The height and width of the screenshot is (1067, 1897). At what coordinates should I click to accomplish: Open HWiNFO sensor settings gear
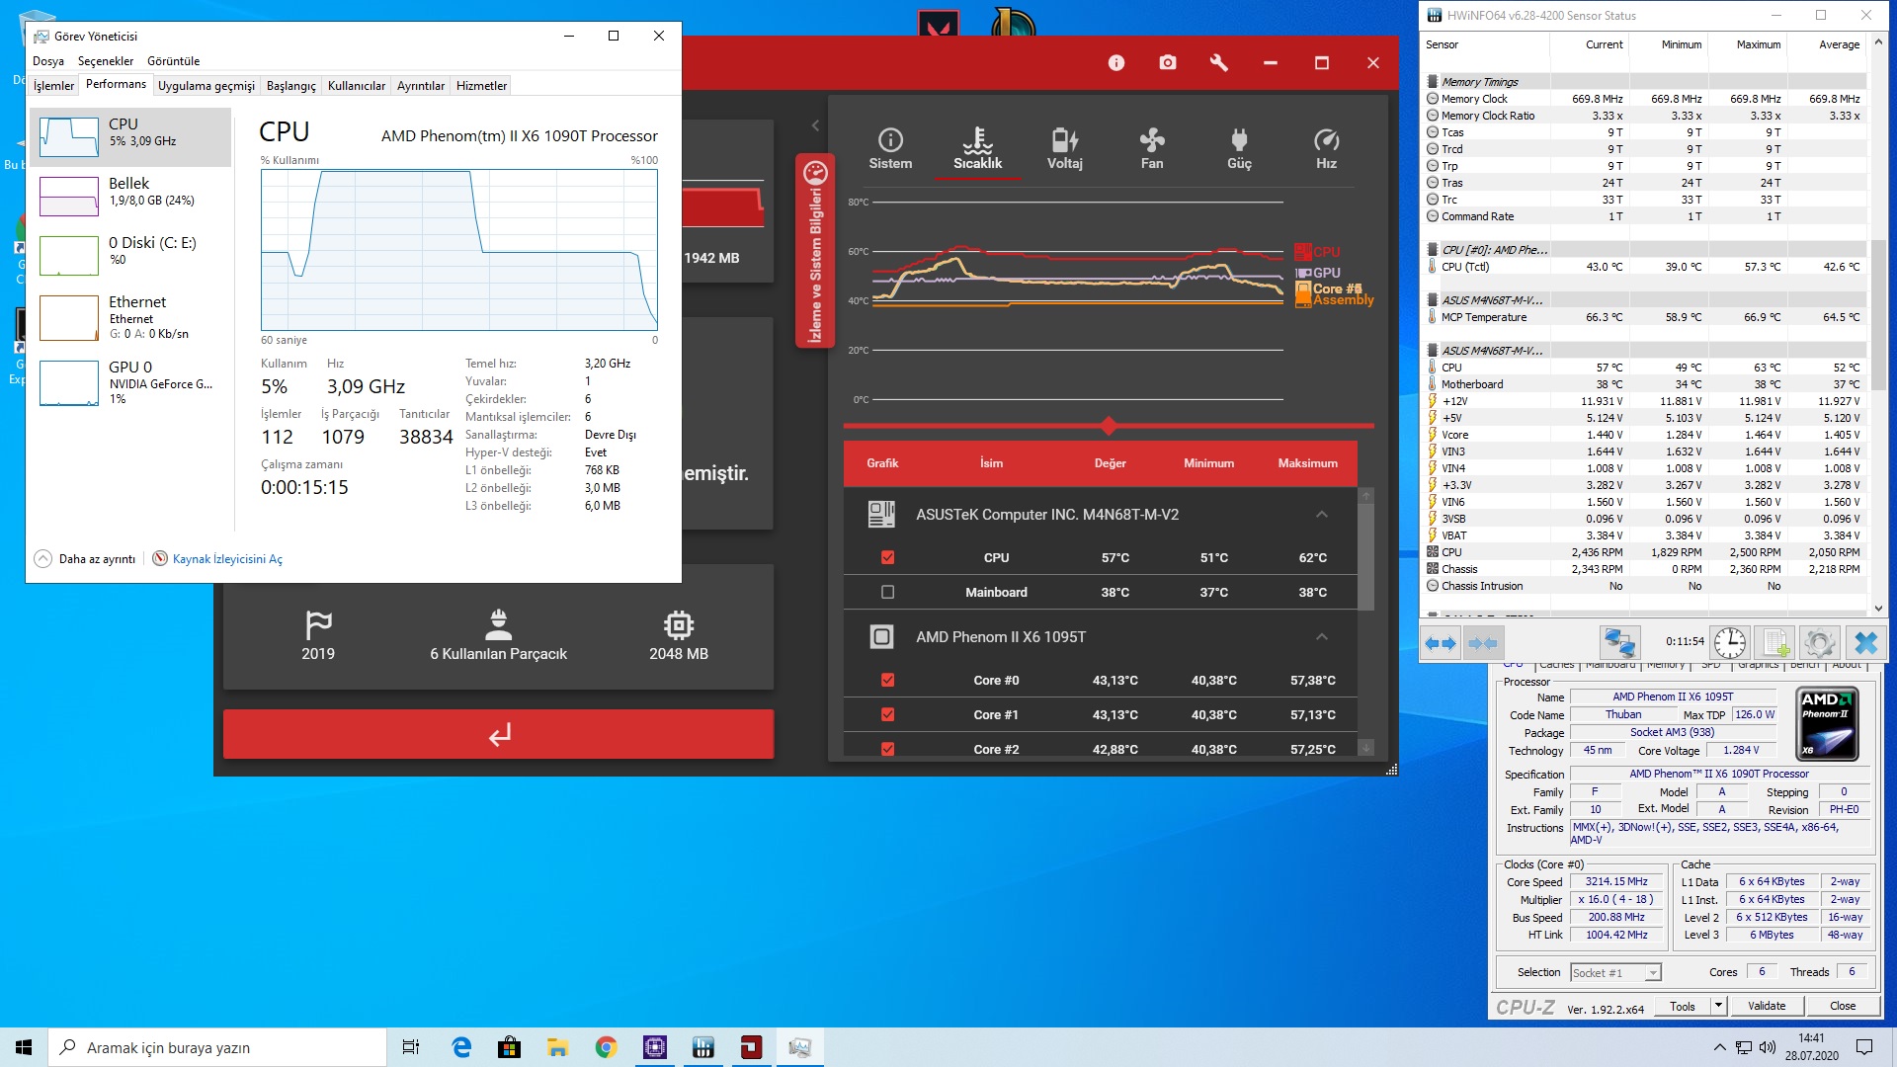pos(1820,643)
